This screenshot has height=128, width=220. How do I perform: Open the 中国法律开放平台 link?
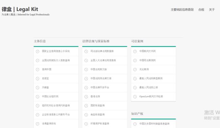coord(100,87)
